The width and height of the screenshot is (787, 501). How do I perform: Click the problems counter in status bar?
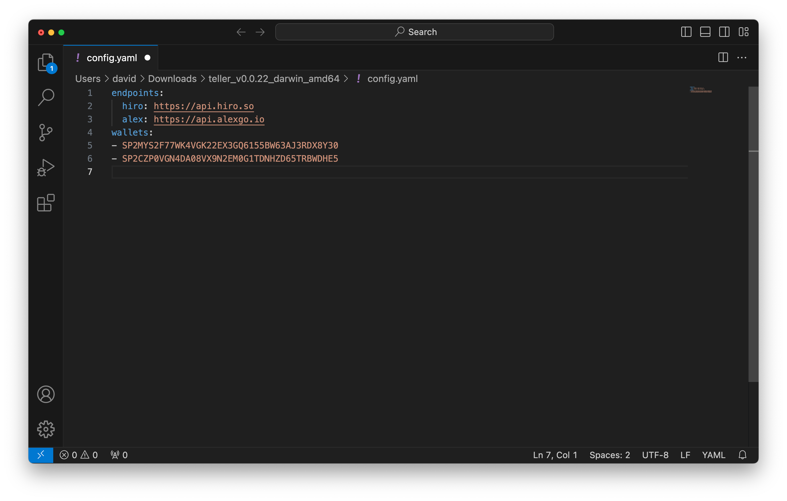[78, 455]
